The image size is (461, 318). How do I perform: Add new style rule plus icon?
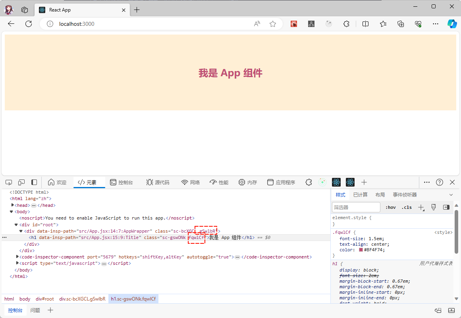[x=421, y=207]
